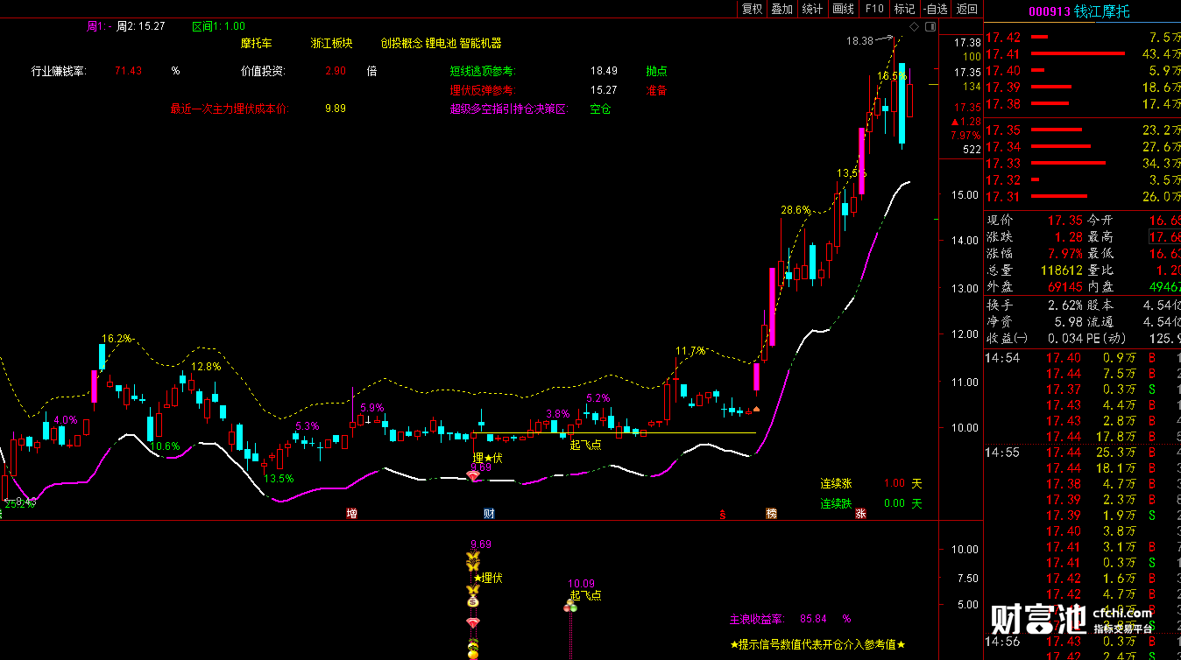Click the 标记 mark button
Screen dimensions: 1181x660
click(904, 9)
